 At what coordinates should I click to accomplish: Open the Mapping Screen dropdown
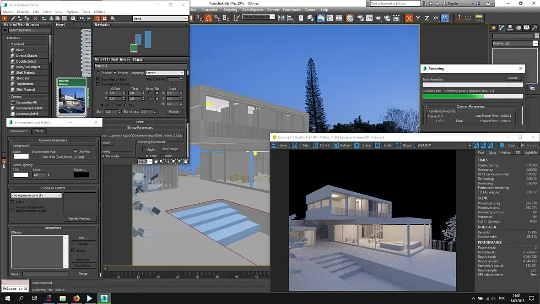[x=164, y=73]
